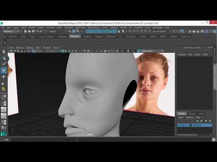Open Object menu in Channel Box

(x=197, y=54)
